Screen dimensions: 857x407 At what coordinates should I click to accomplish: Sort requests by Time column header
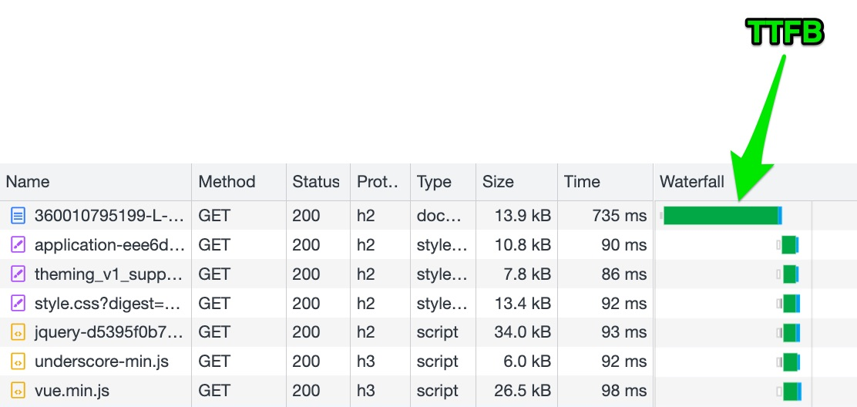coord(582,182)
